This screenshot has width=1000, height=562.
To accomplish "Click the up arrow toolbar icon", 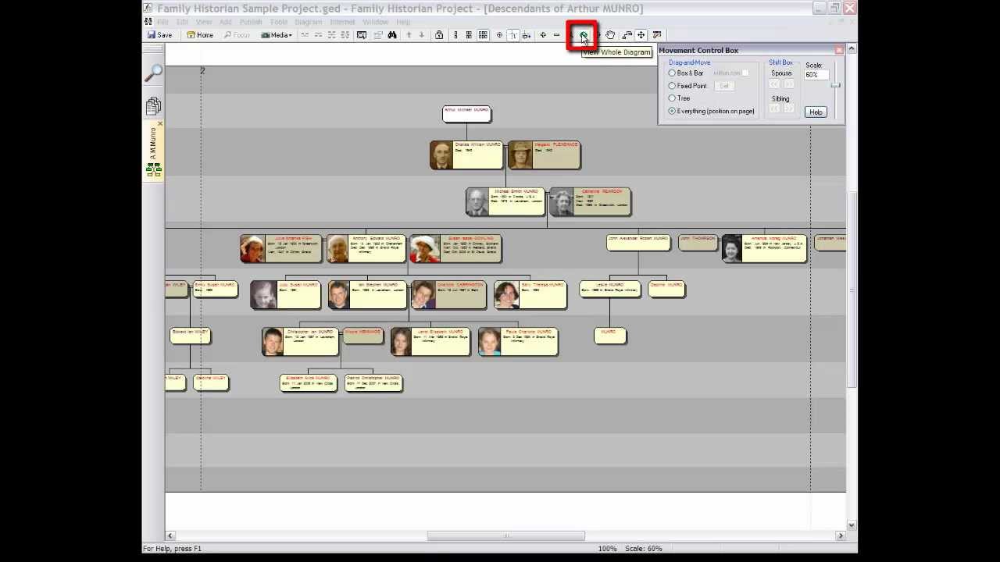I will pyautogui.click(x=409, y=35).
